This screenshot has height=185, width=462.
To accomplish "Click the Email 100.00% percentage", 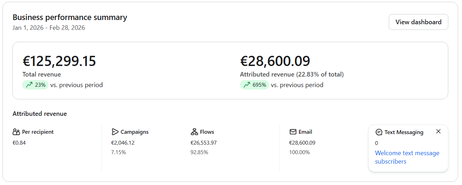I will click(x=299, y=152).
